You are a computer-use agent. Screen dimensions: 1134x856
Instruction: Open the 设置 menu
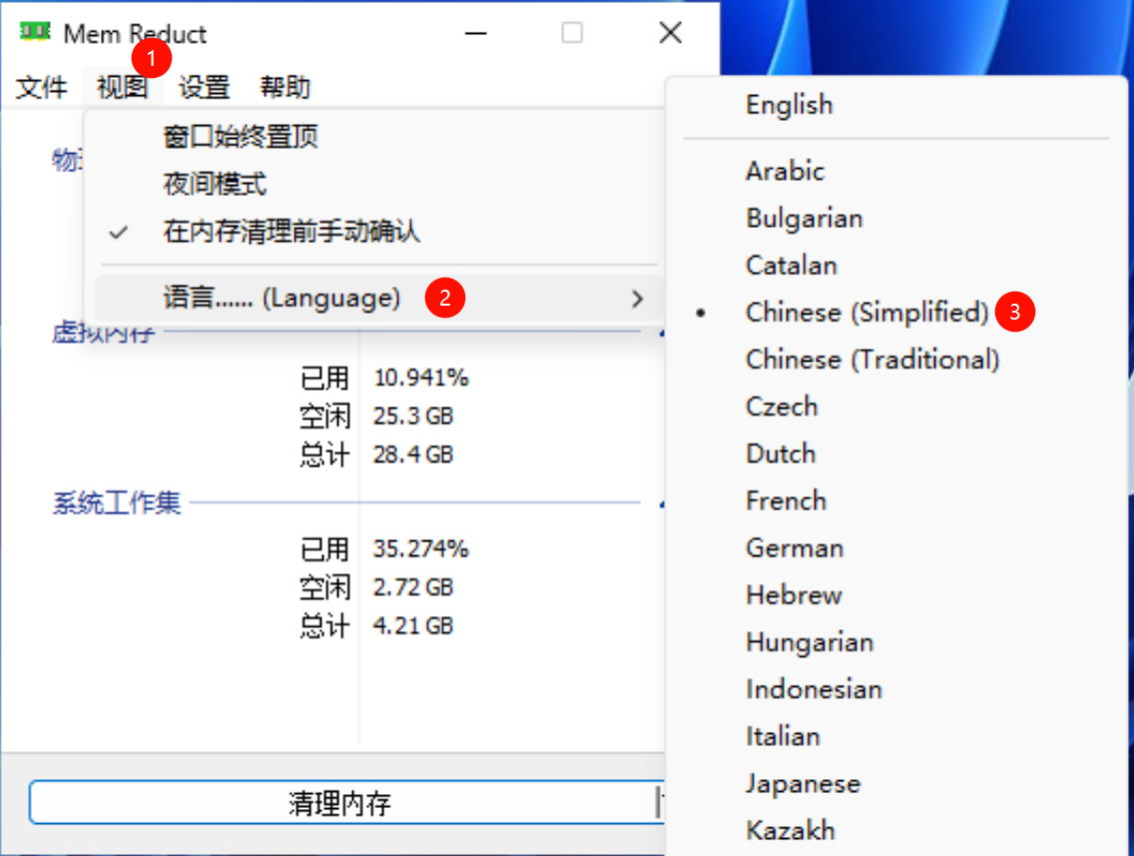(204, 87)
